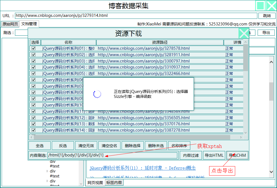Uncheck the jQuery源码分析系列(04) row checkbox
This screenshot has height=188, width=277.
34,67
